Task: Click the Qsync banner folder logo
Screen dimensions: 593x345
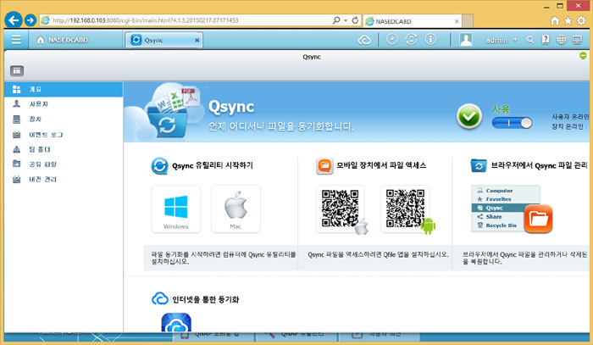Action: point(168,123)
